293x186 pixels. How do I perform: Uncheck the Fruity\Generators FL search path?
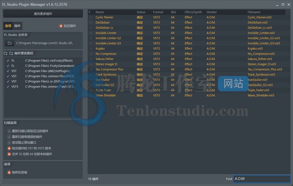[x=8, y=66]
